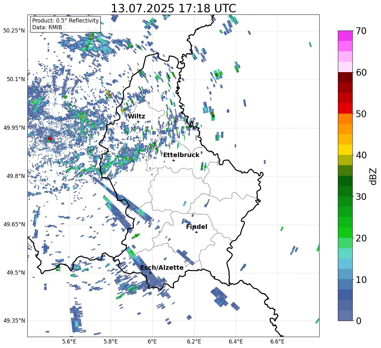Click the title 13.07.2025 17:18 UTC
The width and height of the screenshot is (381, 348).
pyautogui.click(x=173, y=8)
